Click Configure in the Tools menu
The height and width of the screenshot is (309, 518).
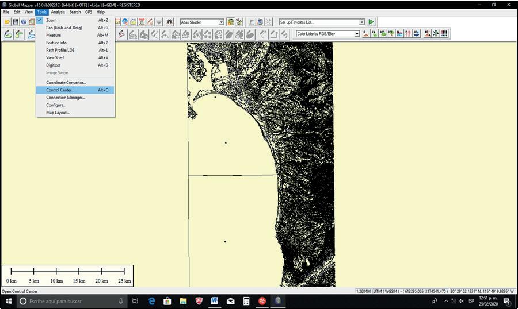pyautogui.click(x=56, y=105)
